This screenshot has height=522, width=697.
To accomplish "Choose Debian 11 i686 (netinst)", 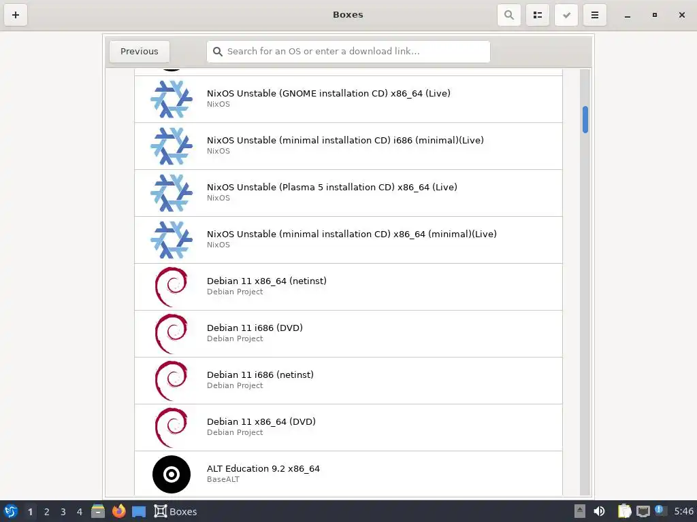I will (348, 381).
